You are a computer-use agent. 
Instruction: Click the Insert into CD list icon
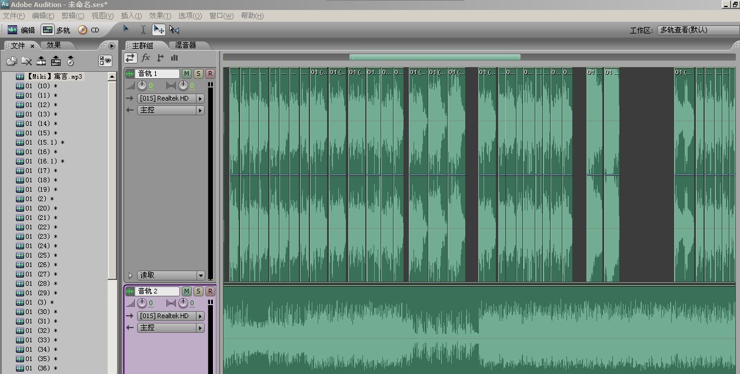click(x=71, y=61)
